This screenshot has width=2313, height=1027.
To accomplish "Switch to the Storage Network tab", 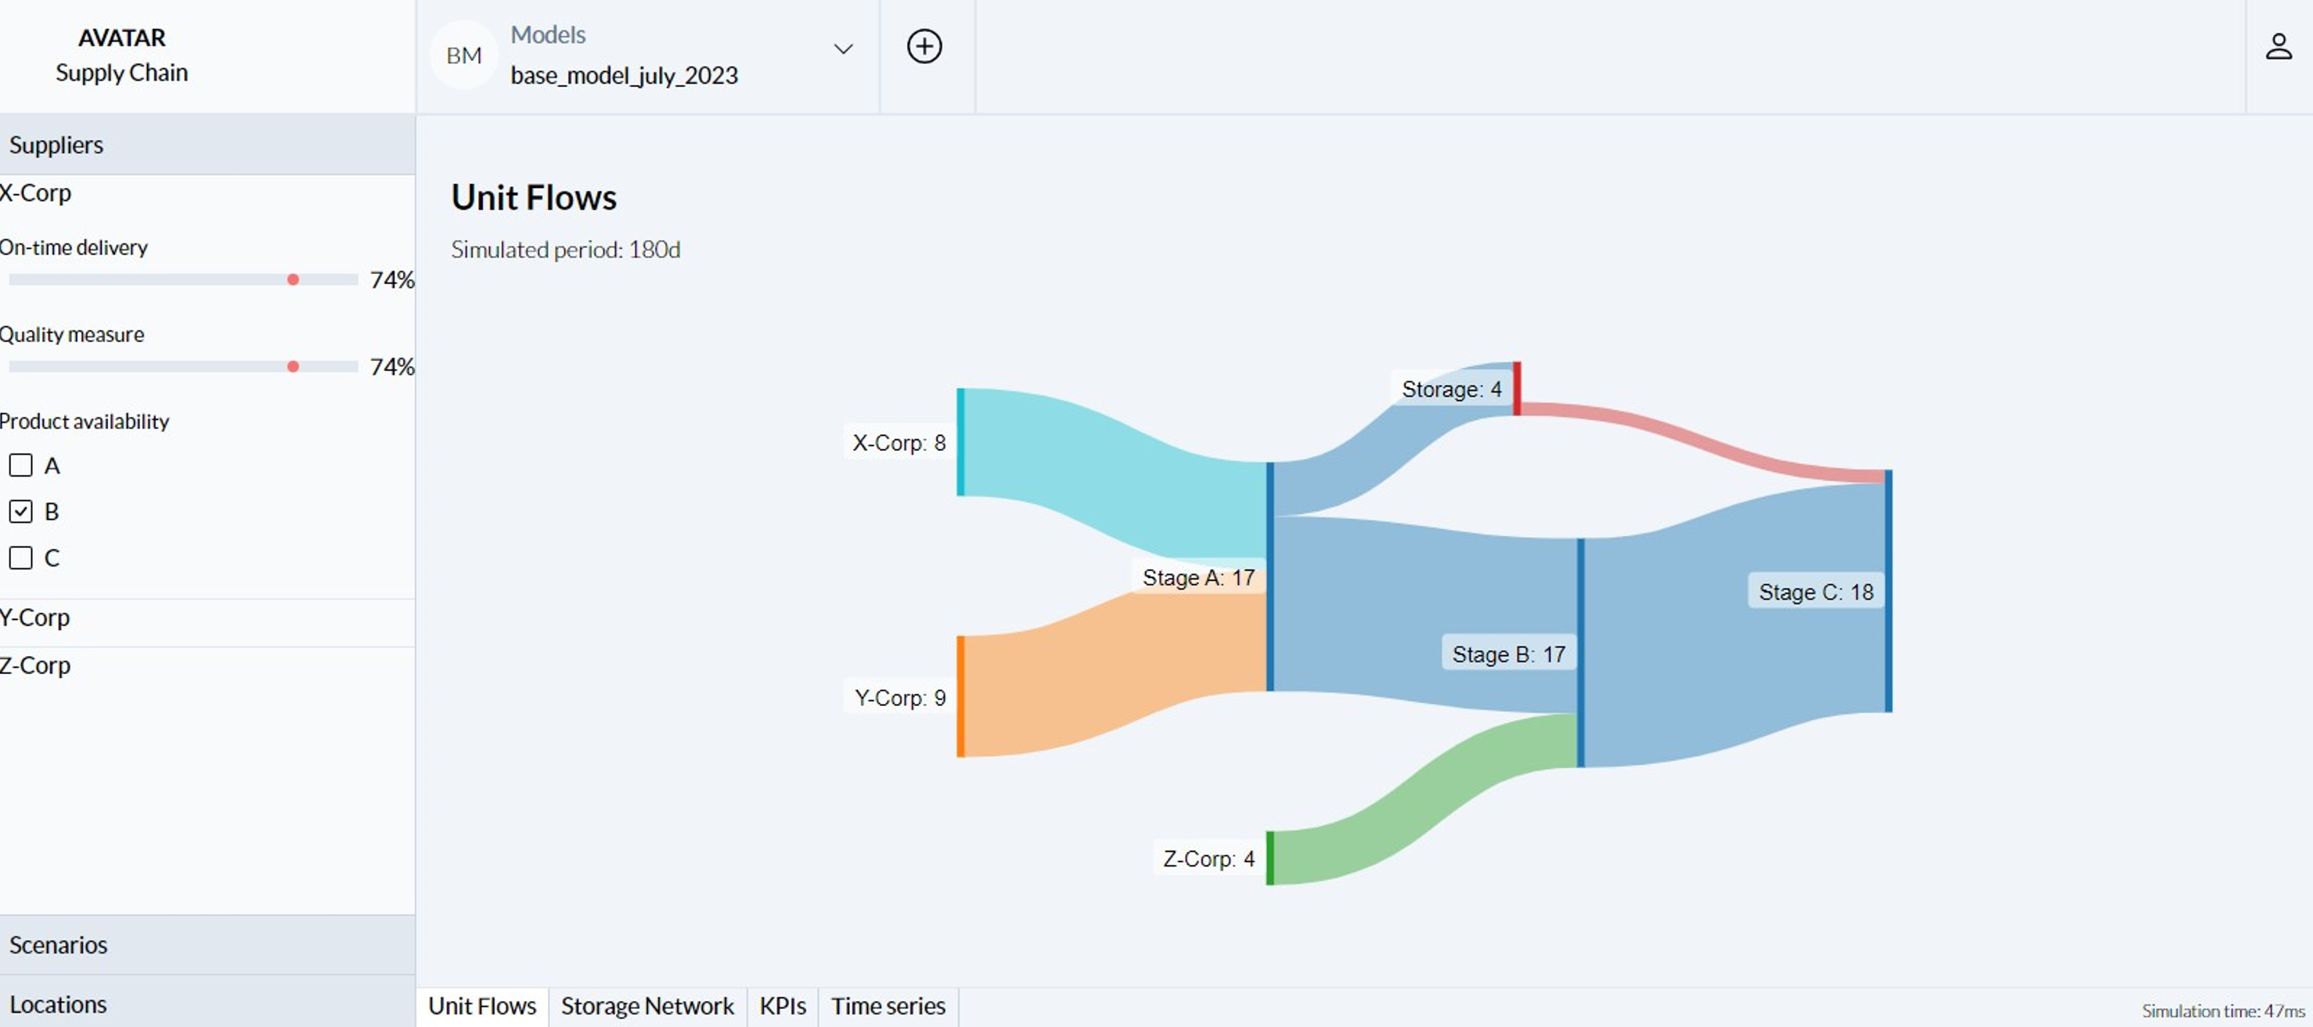I will (x=647, y=1007).
